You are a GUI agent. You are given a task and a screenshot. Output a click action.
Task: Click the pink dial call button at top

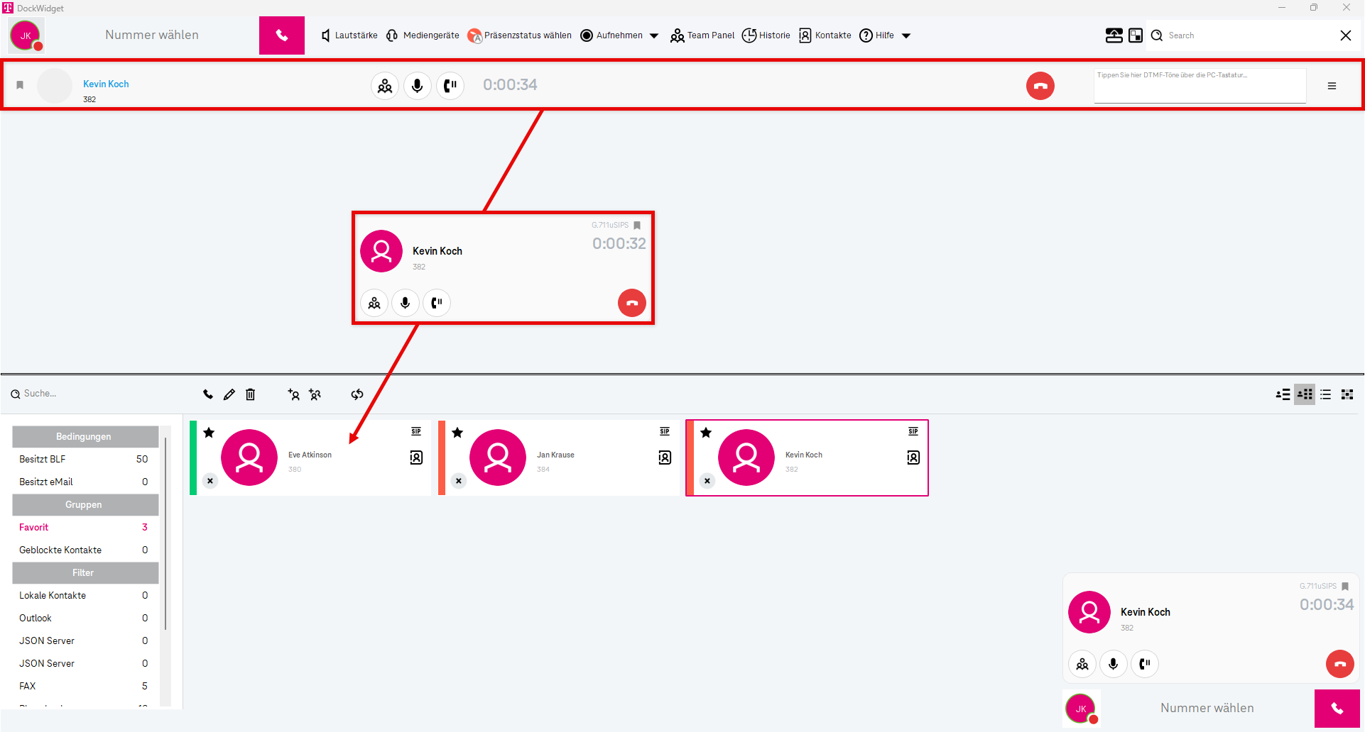click(x=282, y=35)
